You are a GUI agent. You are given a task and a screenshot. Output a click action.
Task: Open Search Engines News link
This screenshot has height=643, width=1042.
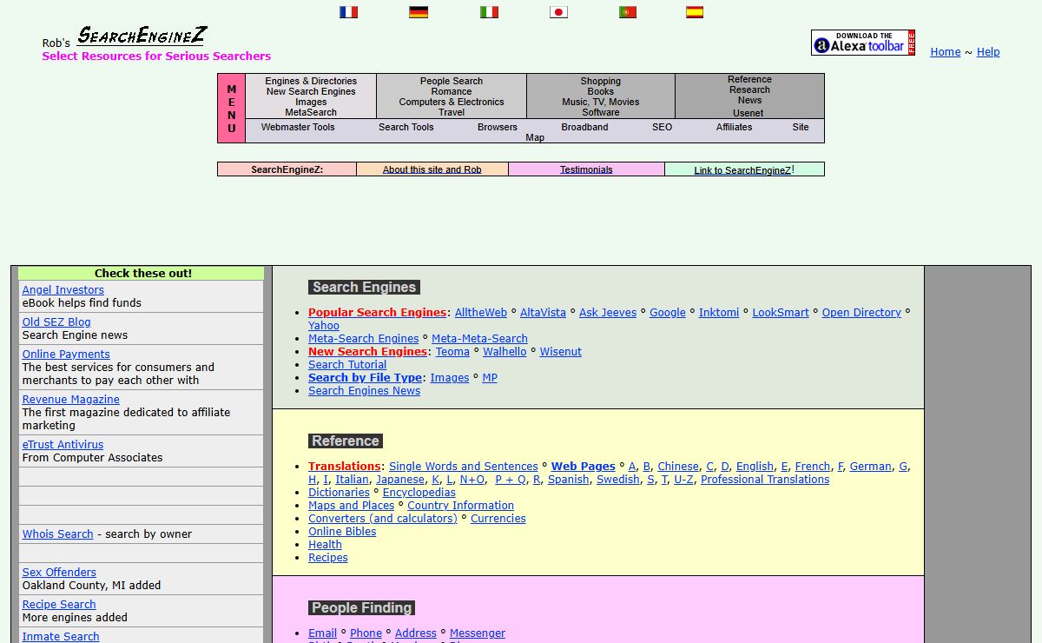[x=364, y=391]
